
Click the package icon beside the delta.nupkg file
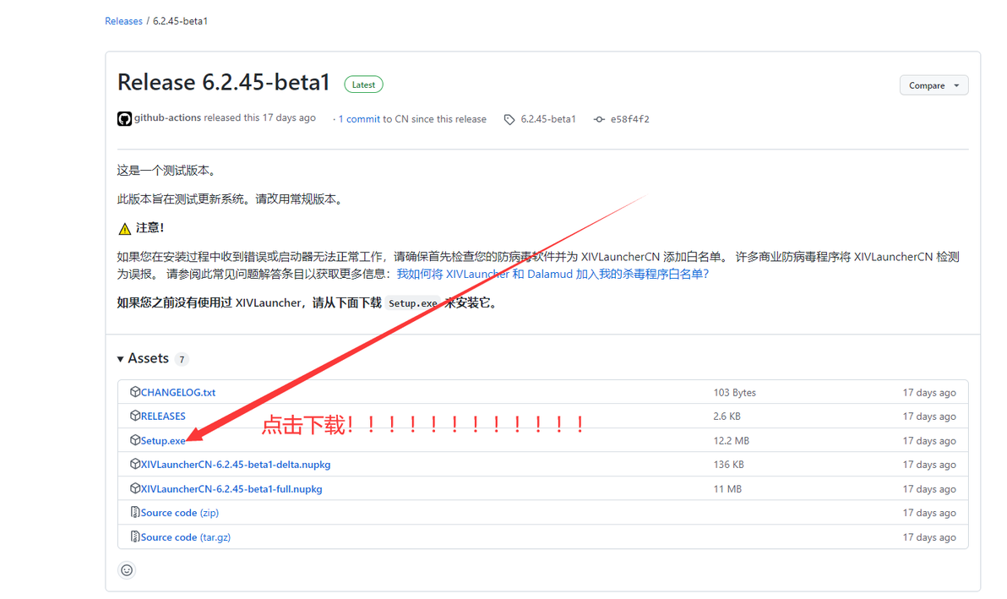[x=135, y=464]
